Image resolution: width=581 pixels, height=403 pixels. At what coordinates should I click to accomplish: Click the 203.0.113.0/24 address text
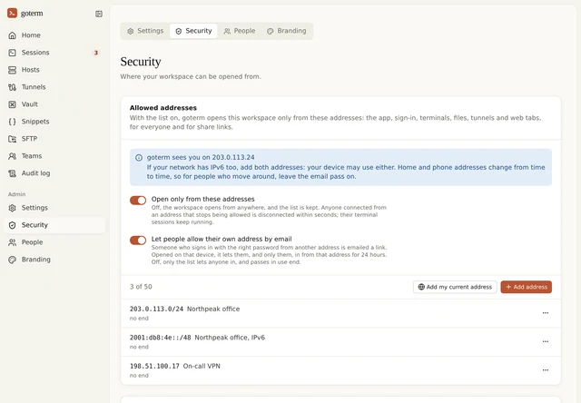pos(156,309)
